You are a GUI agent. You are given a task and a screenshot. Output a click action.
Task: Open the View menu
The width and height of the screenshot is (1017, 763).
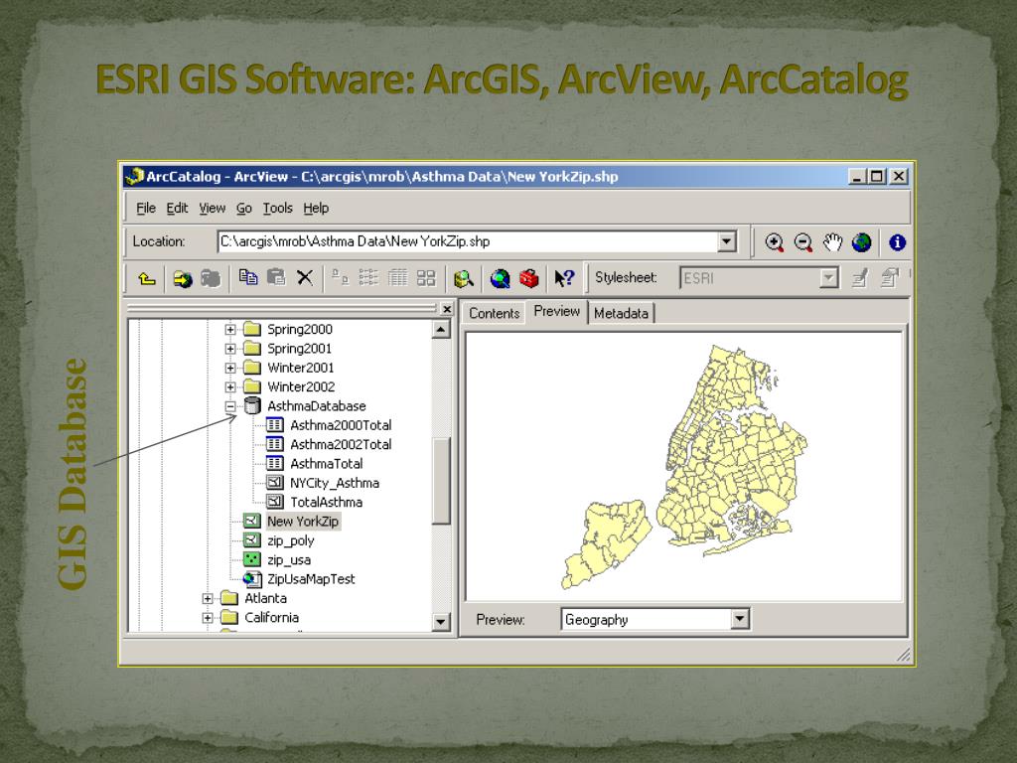[213, 209]
